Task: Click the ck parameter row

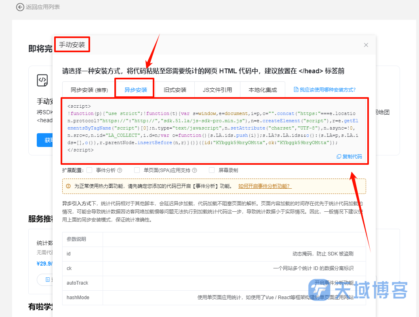Action: [214, 268]
